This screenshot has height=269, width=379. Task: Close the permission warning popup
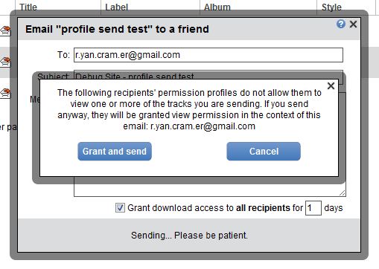pyautogui.click(x=331, y=86)
